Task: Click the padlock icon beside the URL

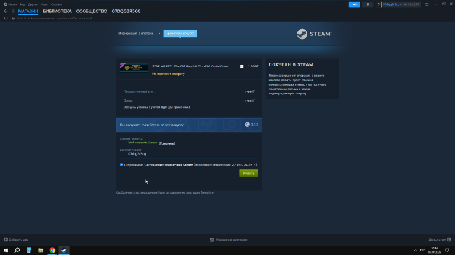Action: (14, 18)
